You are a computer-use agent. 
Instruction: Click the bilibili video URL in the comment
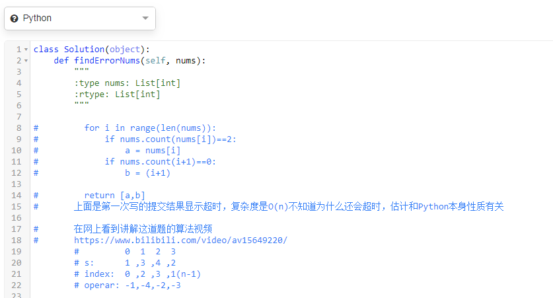pyautogui.click(x=180, y=240)
